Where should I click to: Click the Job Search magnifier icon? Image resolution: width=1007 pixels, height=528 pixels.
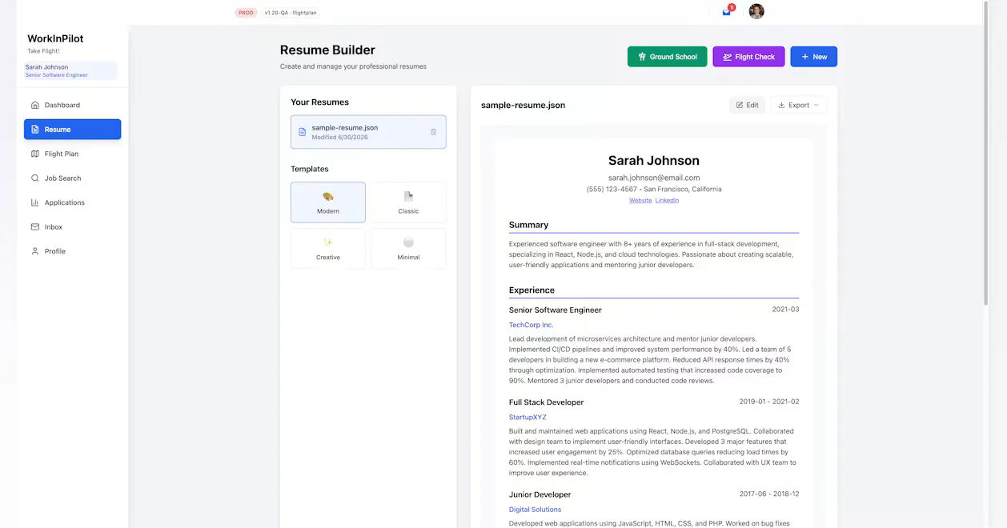coord(35,178)
